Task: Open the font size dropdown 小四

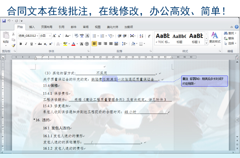Action: [x=45, y=36]
